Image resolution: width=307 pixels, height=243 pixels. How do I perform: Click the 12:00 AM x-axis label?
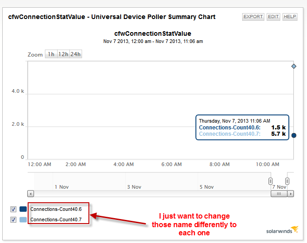coord(39,164)
